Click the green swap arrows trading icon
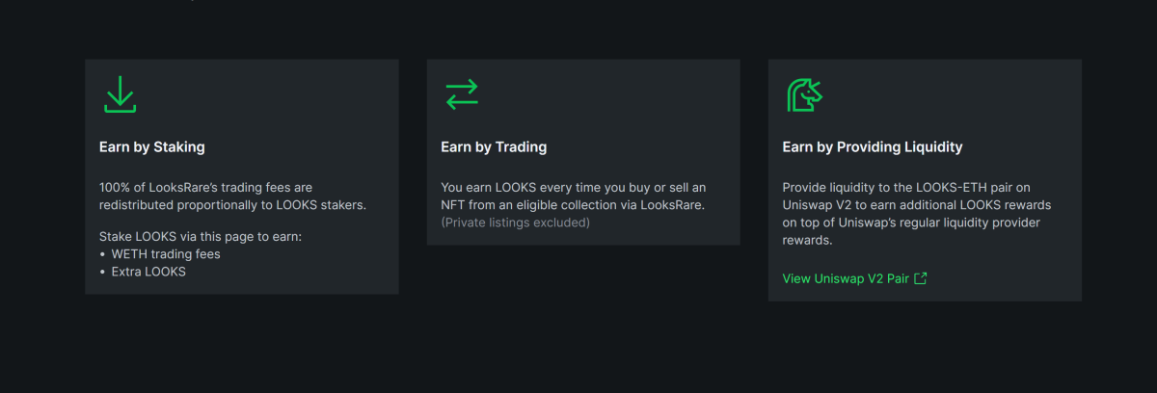 (462, 94)
